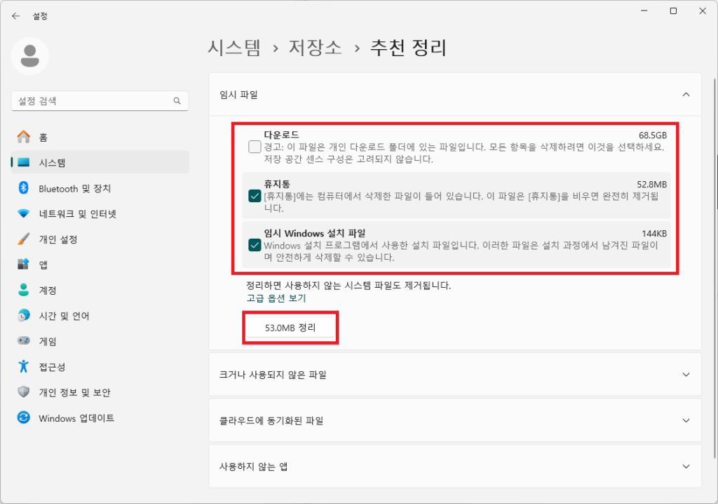Click the 개인 설정 paintbrush icon
Viewport: 718px width, 504px height.
[23, 239]
